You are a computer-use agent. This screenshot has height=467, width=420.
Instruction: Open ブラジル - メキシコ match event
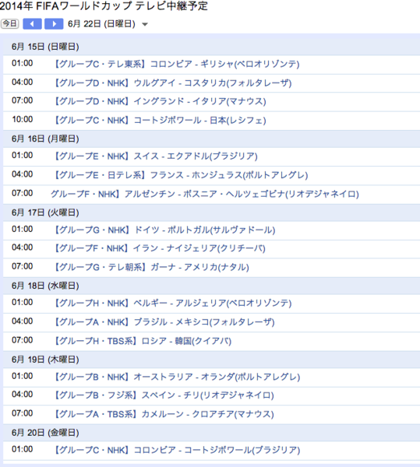click(x=164, y=322)
